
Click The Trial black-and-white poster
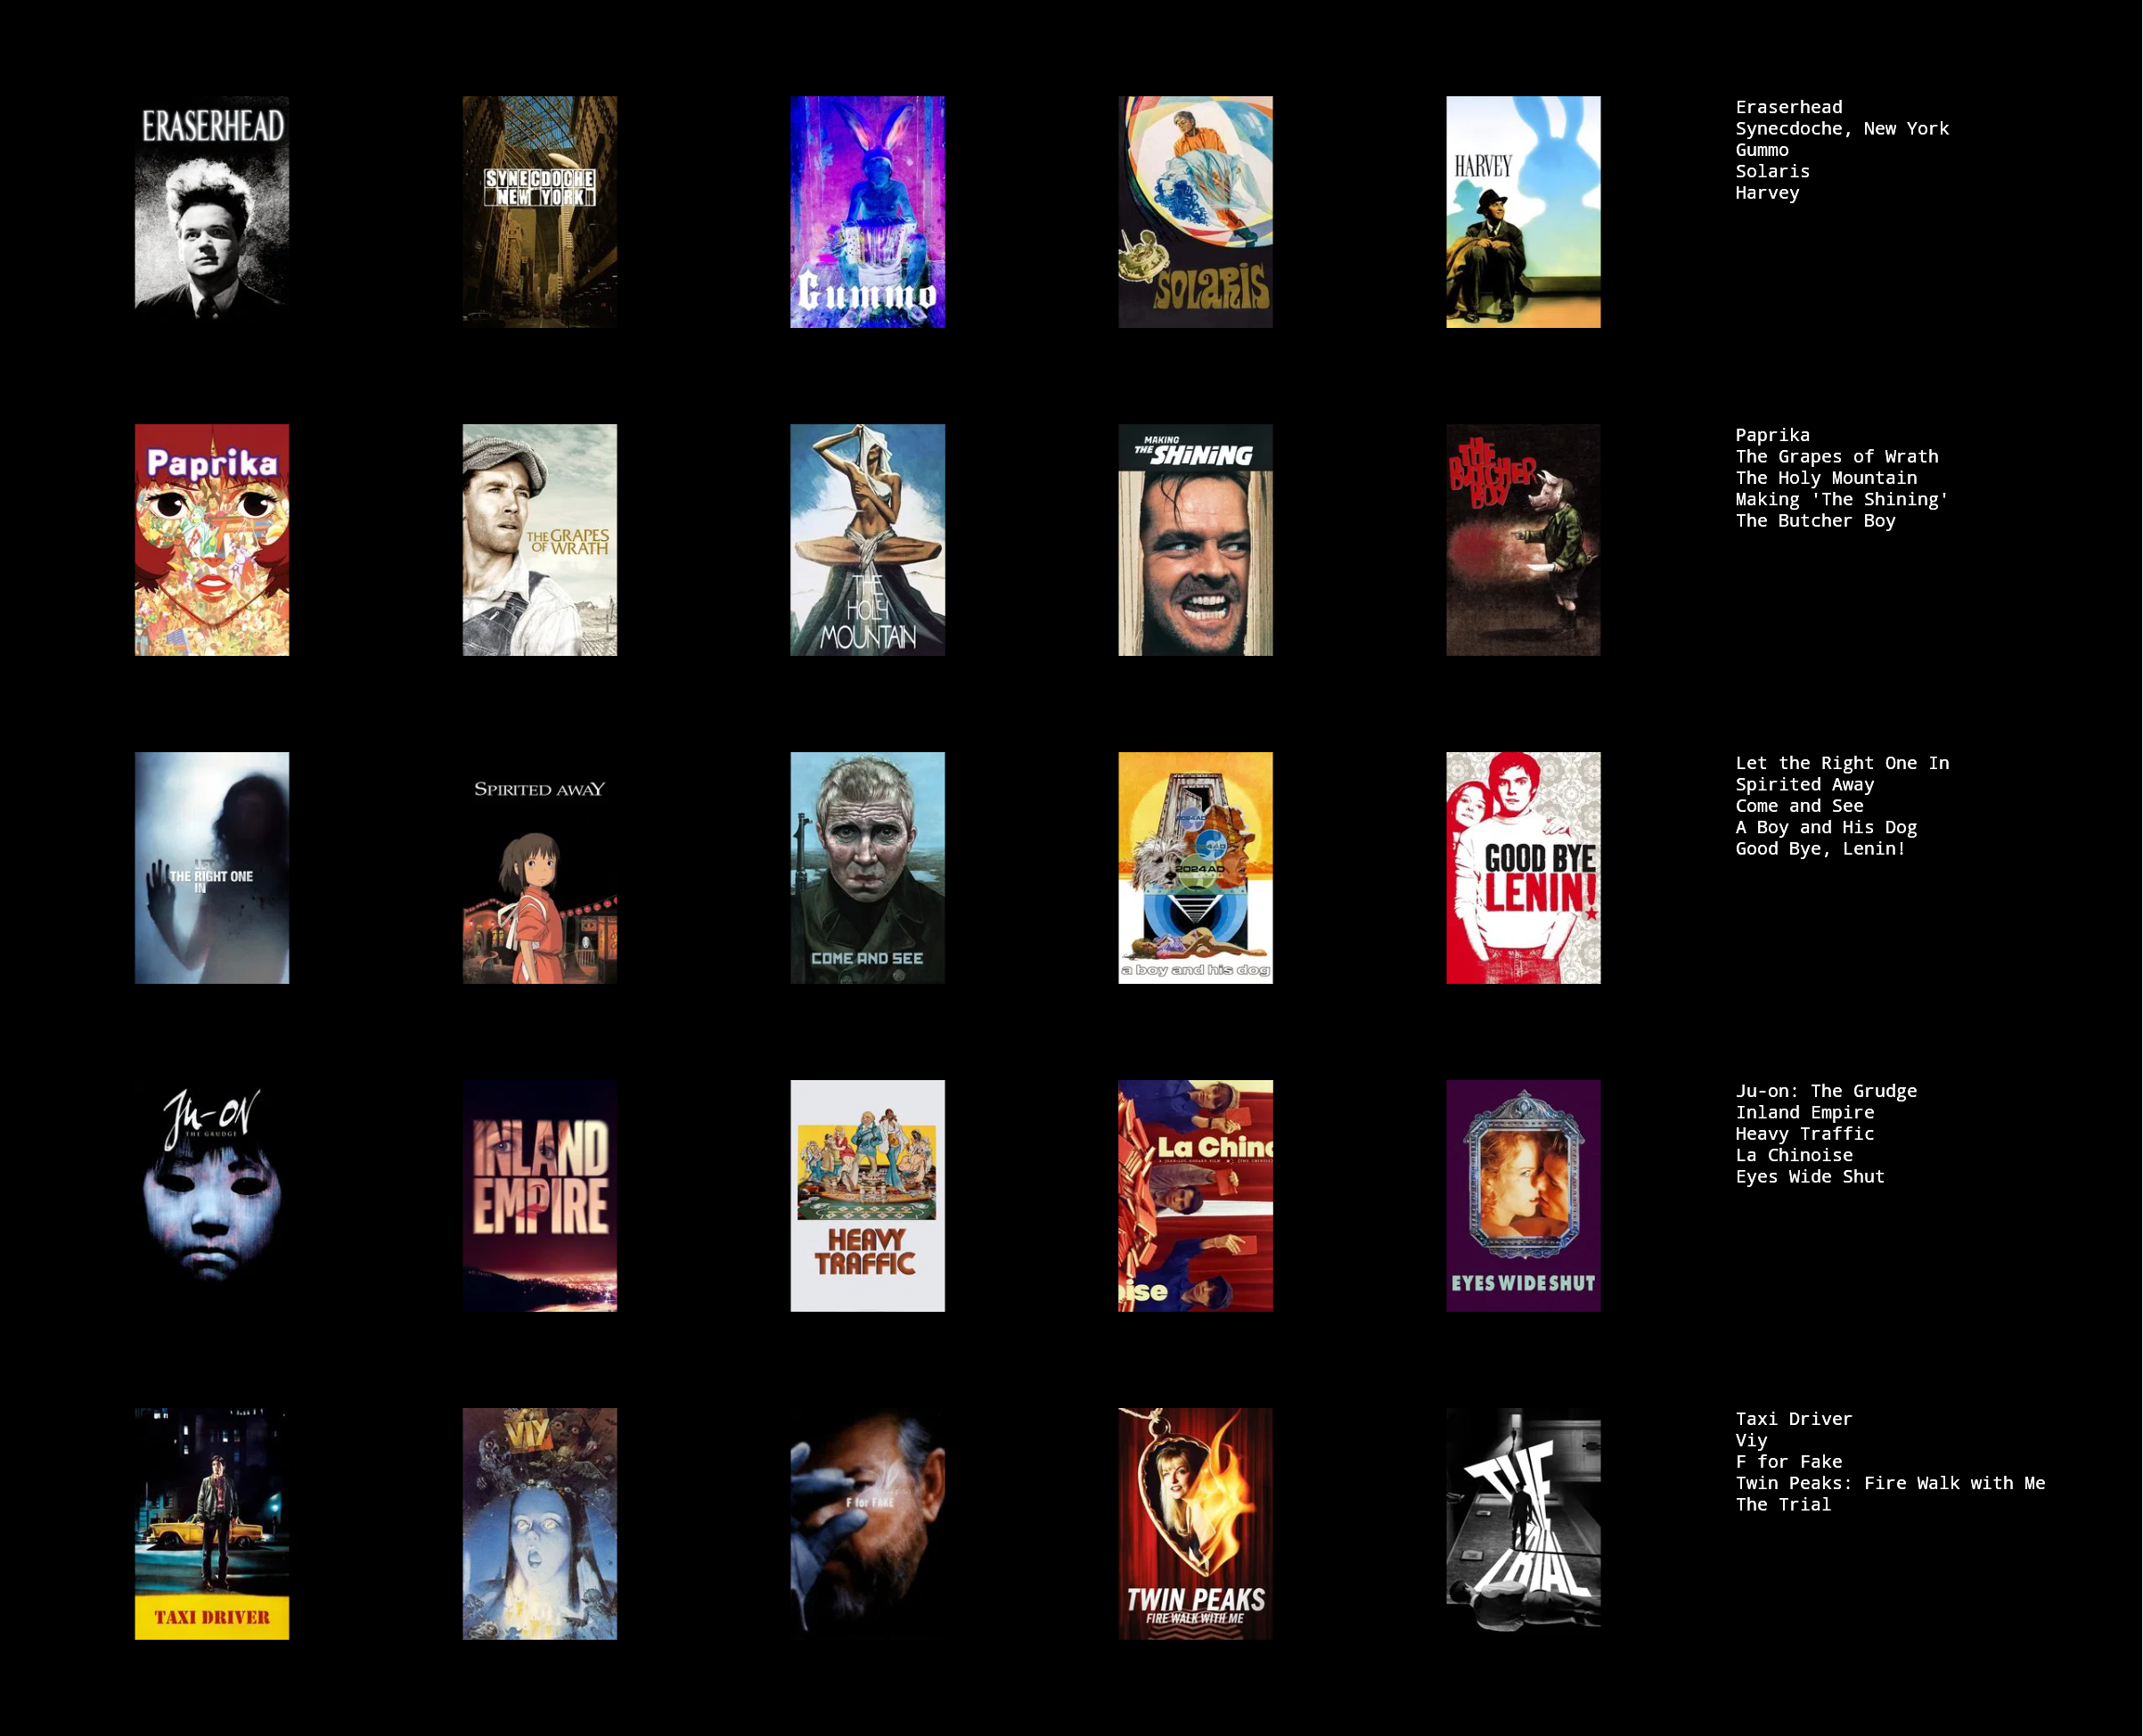click(x=1524, y=1524)
